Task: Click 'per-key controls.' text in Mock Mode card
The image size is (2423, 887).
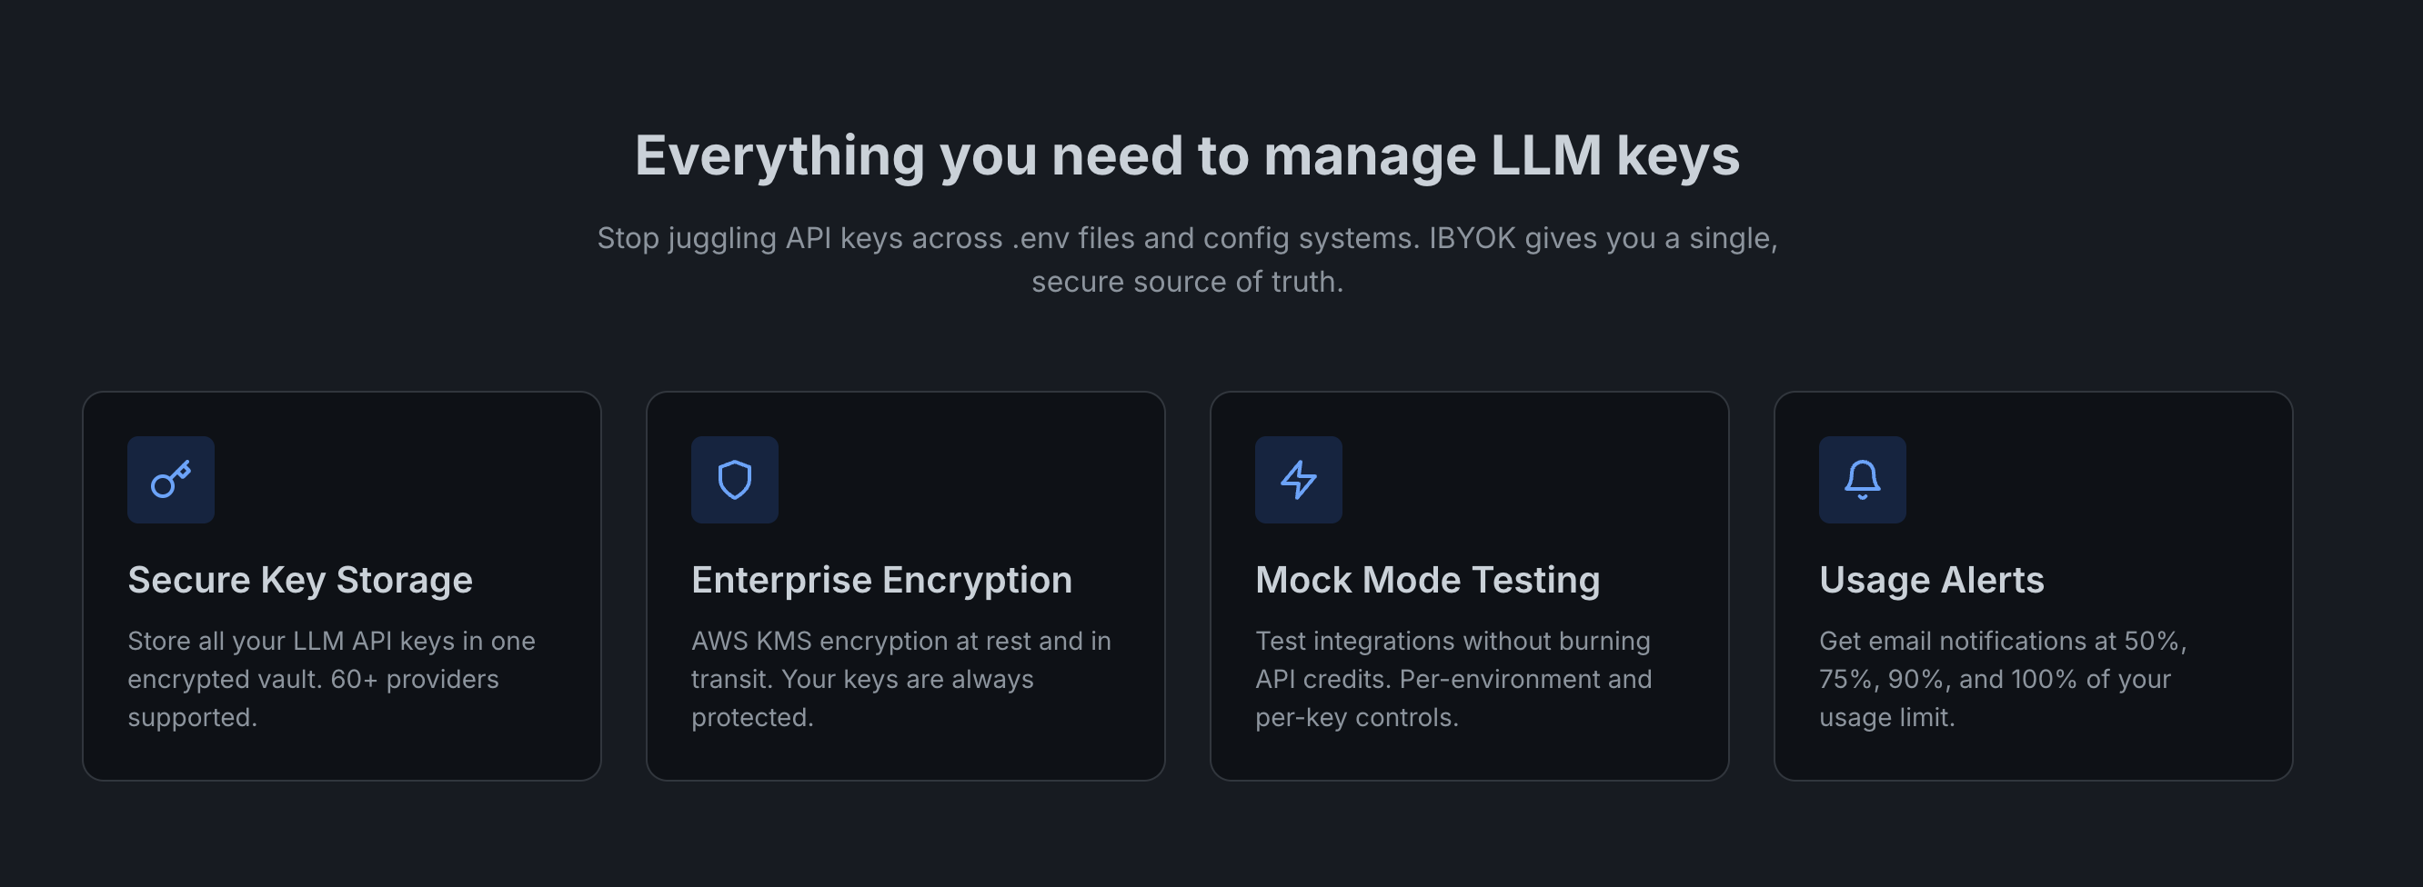Action: (1356, 718)
